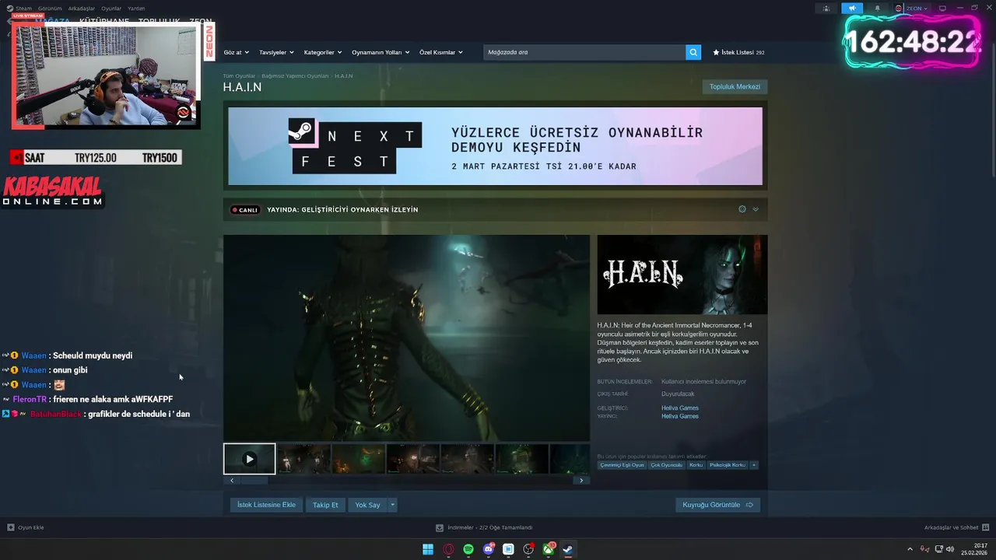Expand the Özel Kısımlar dropdown
Screen dimensions: 996x560
pyautogui.click(x=441, y=52)
